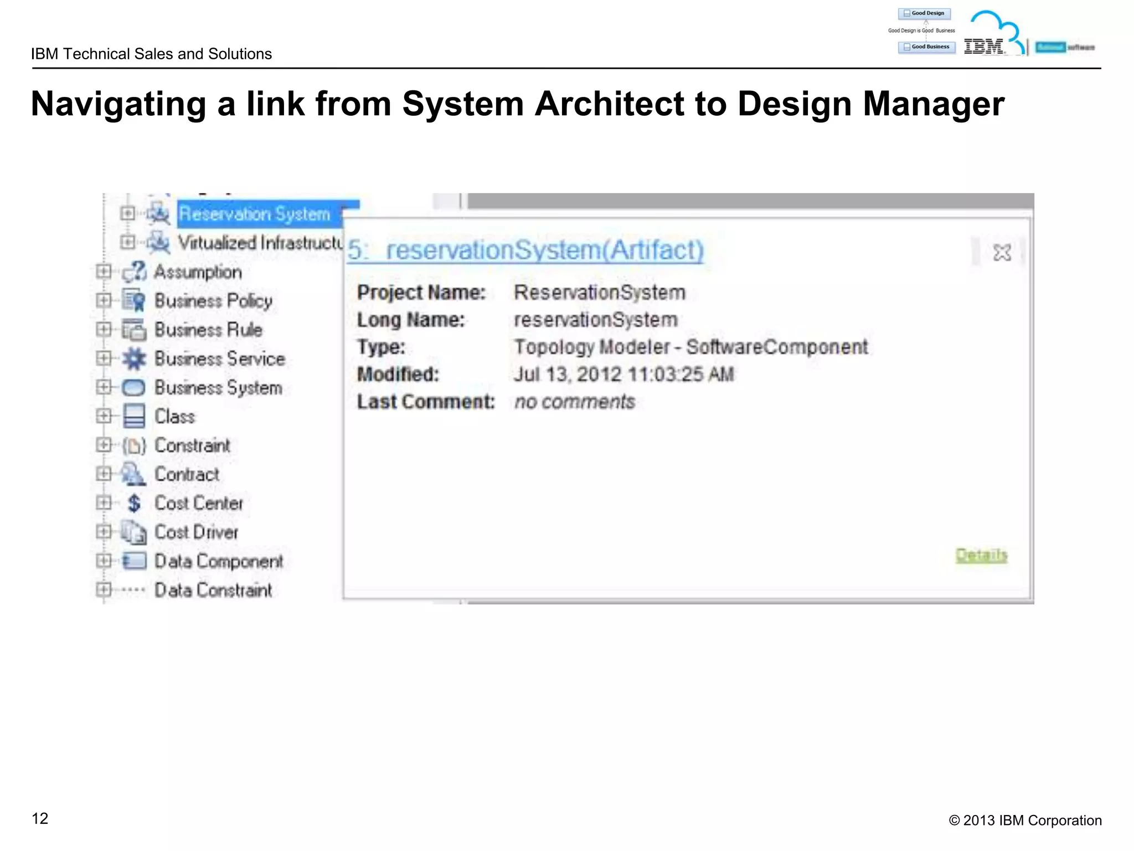
Task: Expand the Class tree node
Action: [104, 416]
